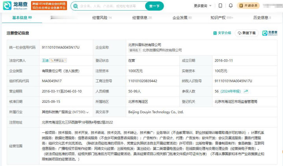The image size is (283, 166).
Task: Open the mobile phone icon
Action: 220,6
